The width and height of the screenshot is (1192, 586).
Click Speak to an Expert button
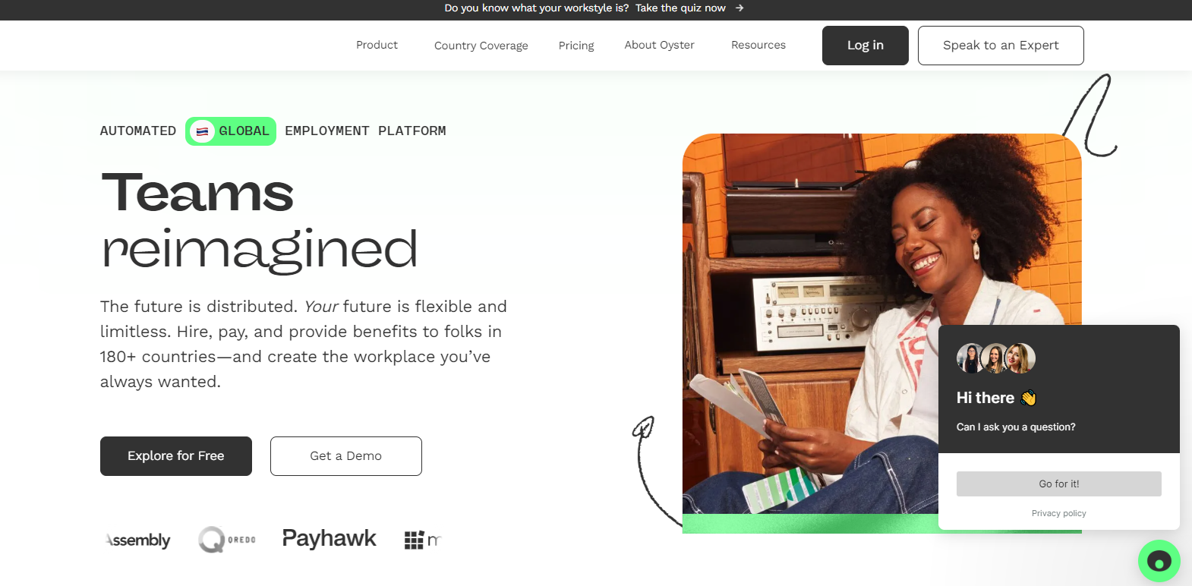point(1001,46)
